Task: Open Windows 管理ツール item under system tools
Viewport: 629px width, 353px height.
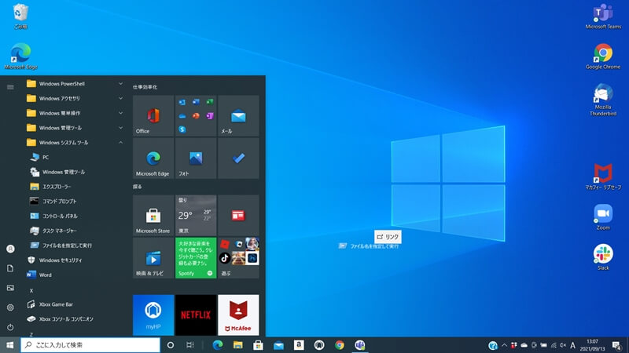Action: click(x=75, y=172)
